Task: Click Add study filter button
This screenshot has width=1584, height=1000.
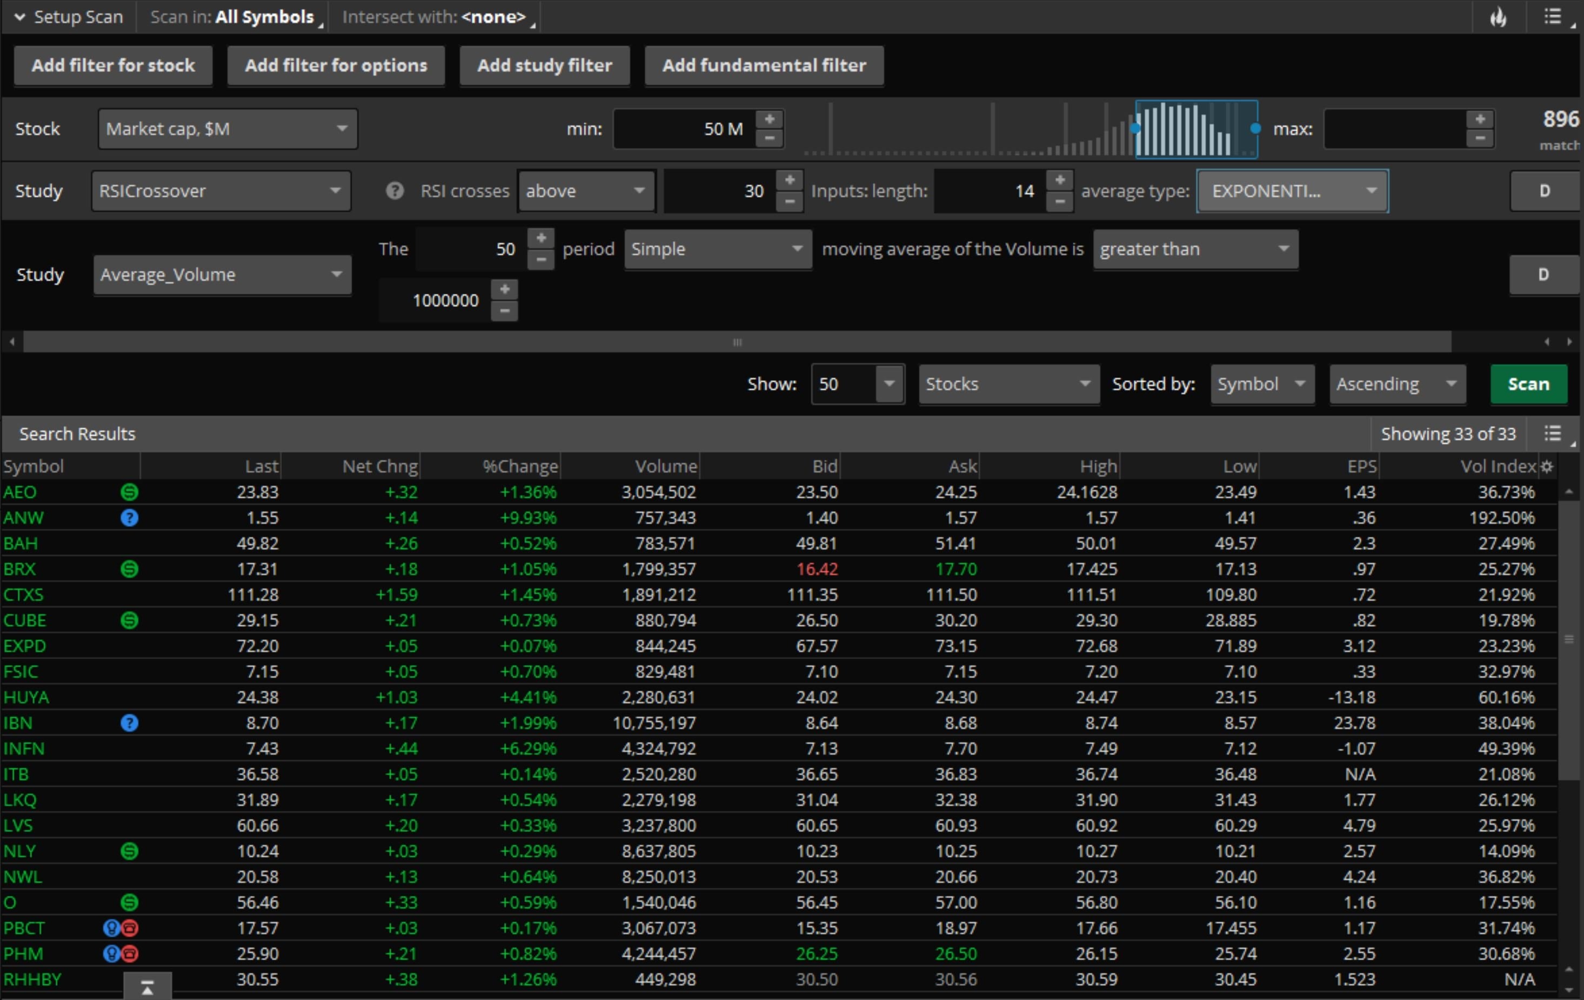Action: (545, 66)
